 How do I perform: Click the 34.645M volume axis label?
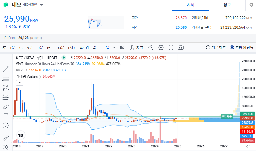coord(247,140)
